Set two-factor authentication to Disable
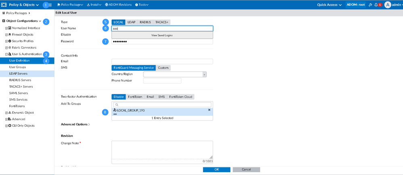The height and width of the screenshot is (175, 403). (x=118, y=97)
